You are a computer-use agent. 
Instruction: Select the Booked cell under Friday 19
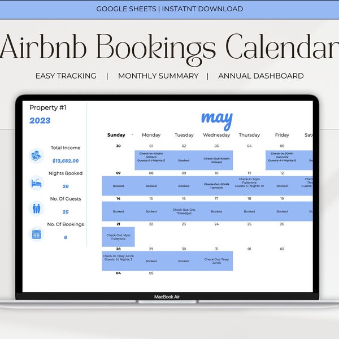coord(282,211)
